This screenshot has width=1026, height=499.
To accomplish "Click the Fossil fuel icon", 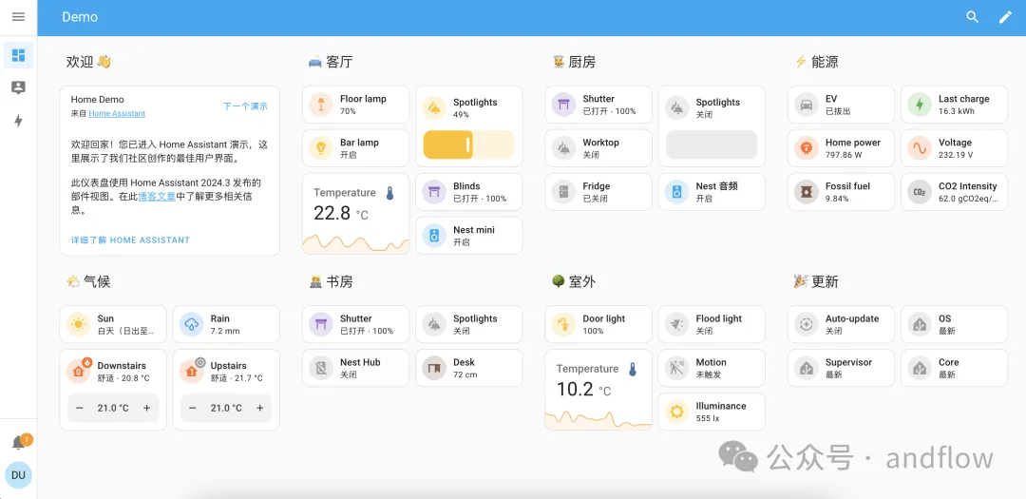I will pos(807,192).
